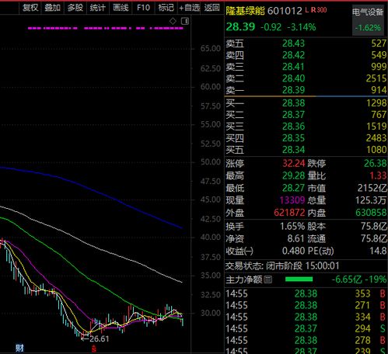Click the 复权 toolbar button
This screenshot has height=354, width=388.
(x=30, y=8)
